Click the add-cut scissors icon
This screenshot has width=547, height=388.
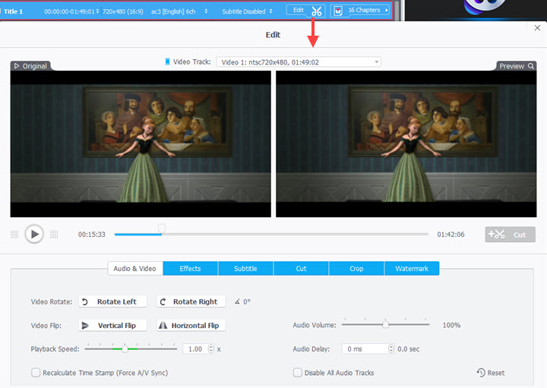pyautogui.click(x=496, y=235)
